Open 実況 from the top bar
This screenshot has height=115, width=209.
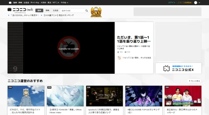point(49,3)
